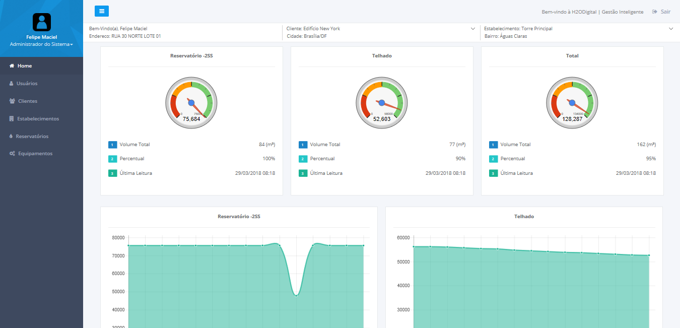Click badge 2 in Reservatório -2SS card
The width and height of the screenshot is (680, 328).
pyautogui.click(x=112, y=159)
